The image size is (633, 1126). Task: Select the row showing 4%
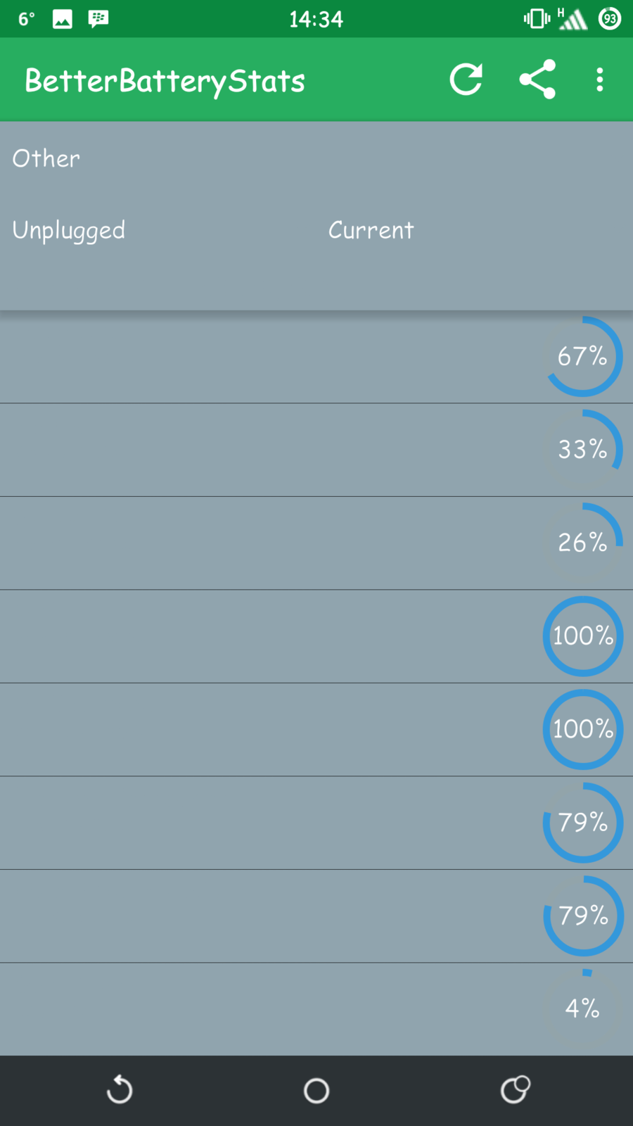point(316,1008)
